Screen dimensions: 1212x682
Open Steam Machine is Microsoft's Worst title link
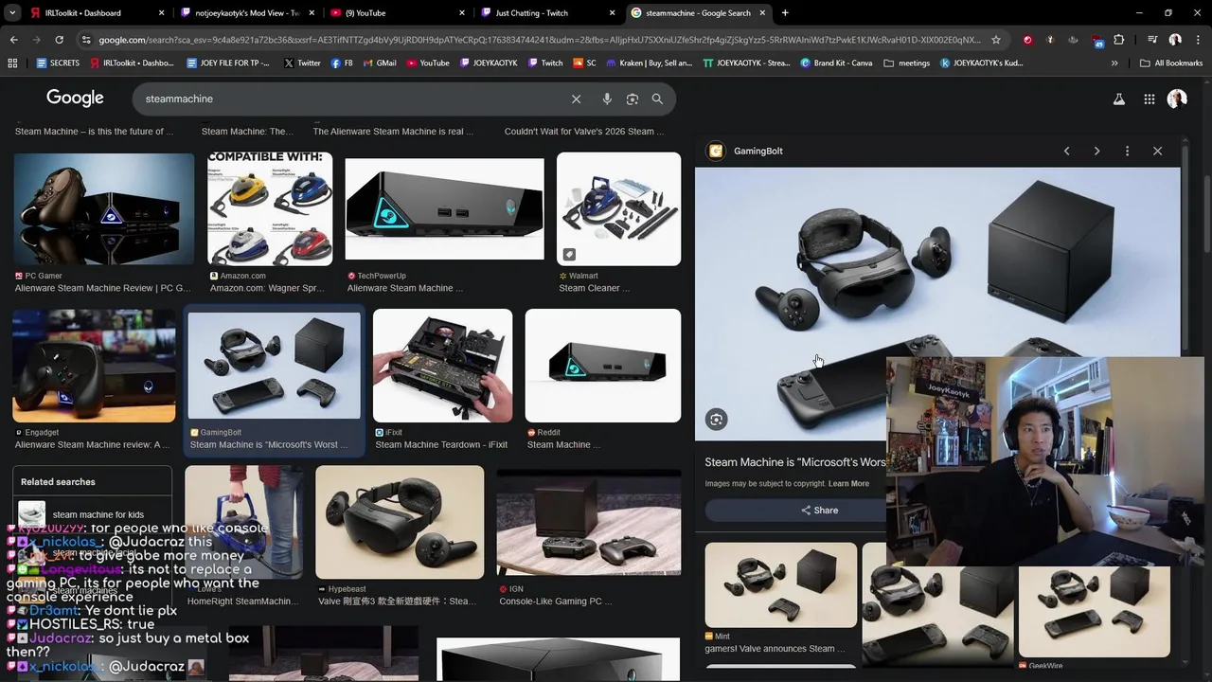point(795,462)
